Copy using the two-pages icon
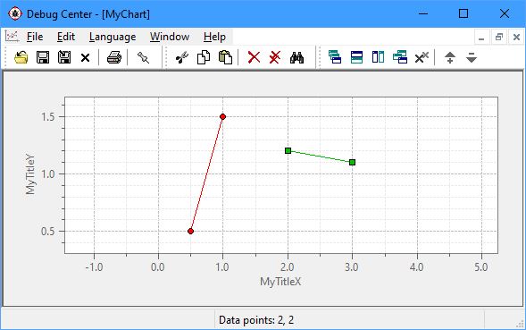526x330 pixels. pos(204,57)
